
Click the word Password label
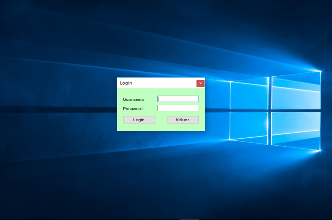tap(133, 108)
